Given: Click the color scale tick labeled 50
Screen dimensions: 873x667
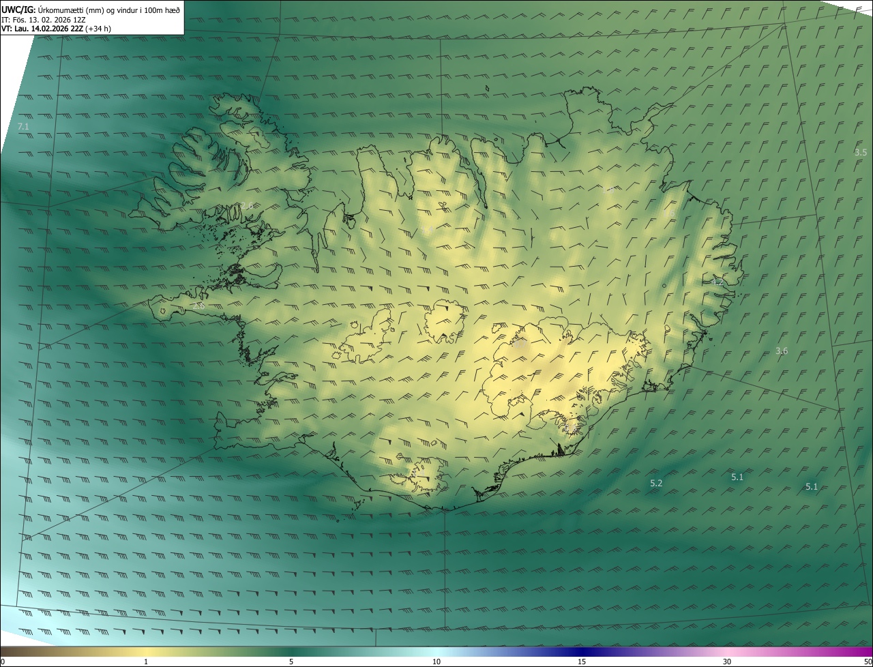Looking at the screenshot, I should [868, 662].
